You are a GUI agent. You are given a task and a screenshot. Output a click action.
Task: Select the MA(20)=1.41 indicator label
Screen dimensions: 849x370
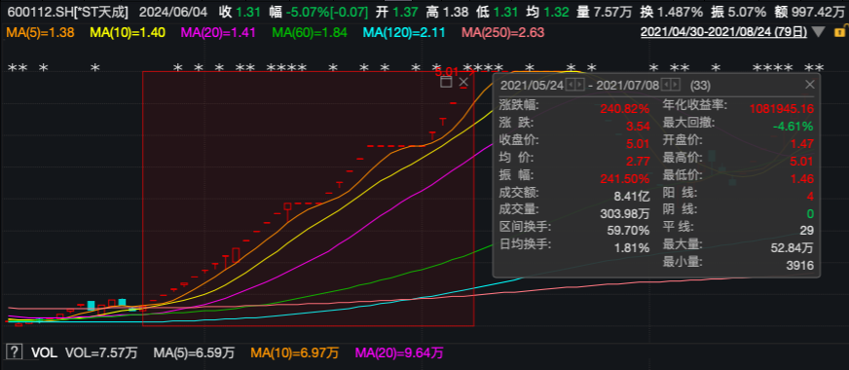tap(218, 32)
